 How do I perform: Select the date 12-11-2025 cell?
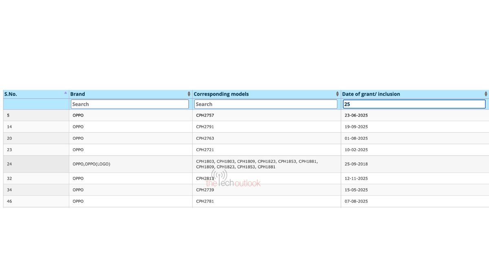pyautogui.click(x=356, y=178)
